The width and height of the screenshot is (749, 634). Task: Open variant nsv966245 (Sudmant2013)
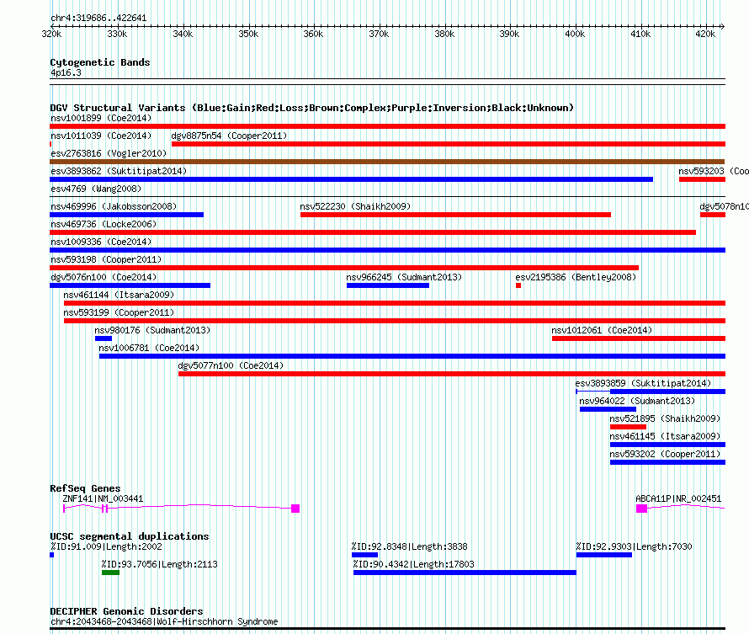pyautogui.click(x=404, y=278)
